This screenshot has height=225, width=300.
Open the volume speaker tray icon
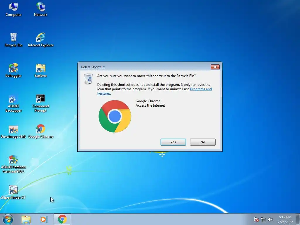point(270,219)
